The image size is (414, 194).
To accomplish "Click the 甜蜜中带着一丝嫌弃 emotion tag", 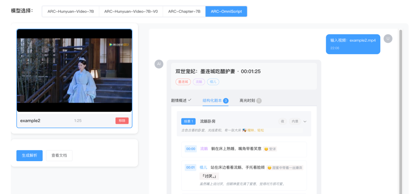I will 284,167.
